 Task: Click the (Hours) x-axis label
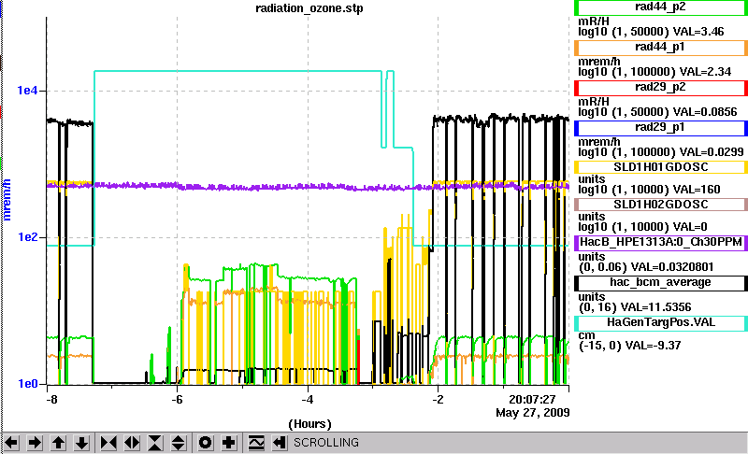click(309, 424)
